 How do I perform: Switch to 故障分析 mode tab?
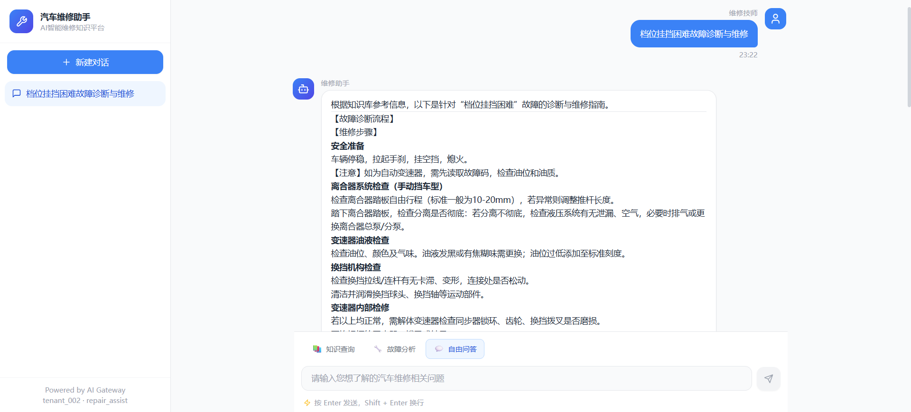(394, 349)
